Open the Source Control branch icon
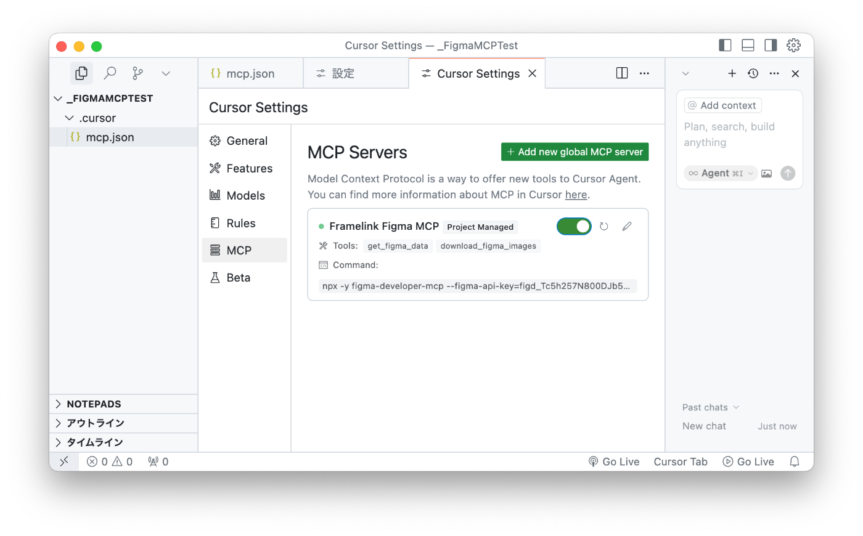863x536 pixels. click(137, 73)
